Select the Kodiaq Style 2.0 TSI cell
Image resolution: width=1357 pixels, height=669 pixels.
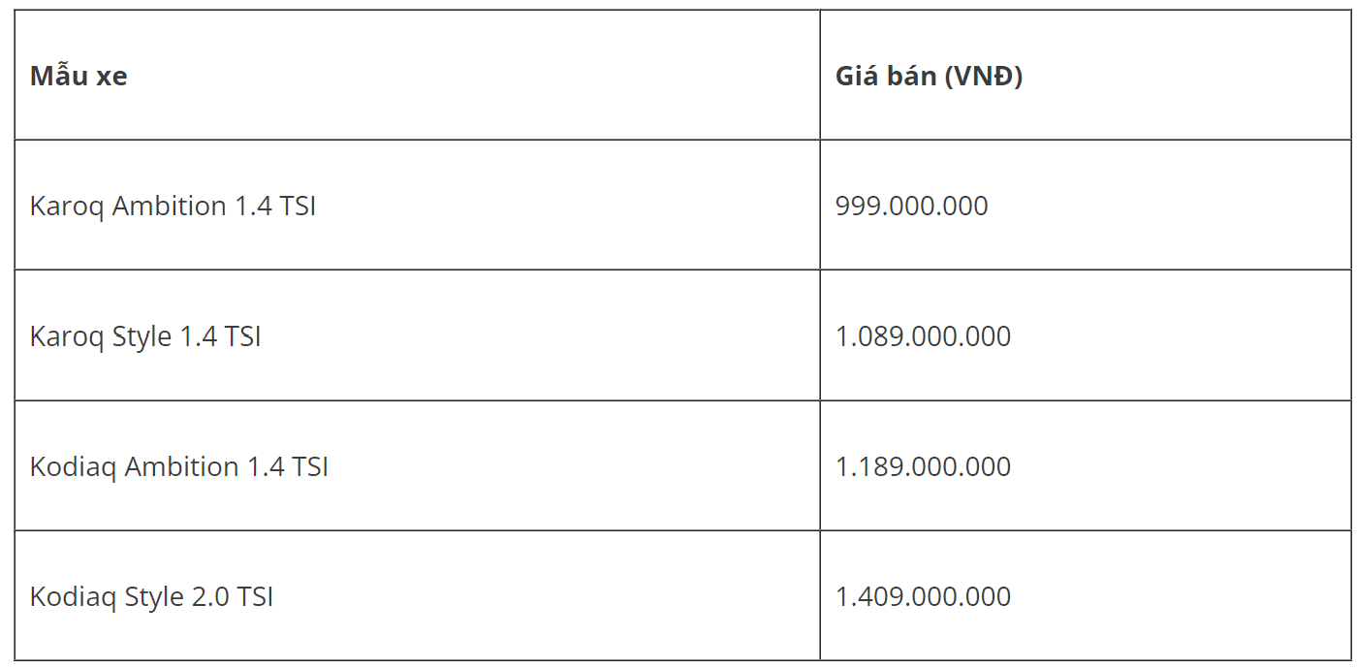coord(151,596)
